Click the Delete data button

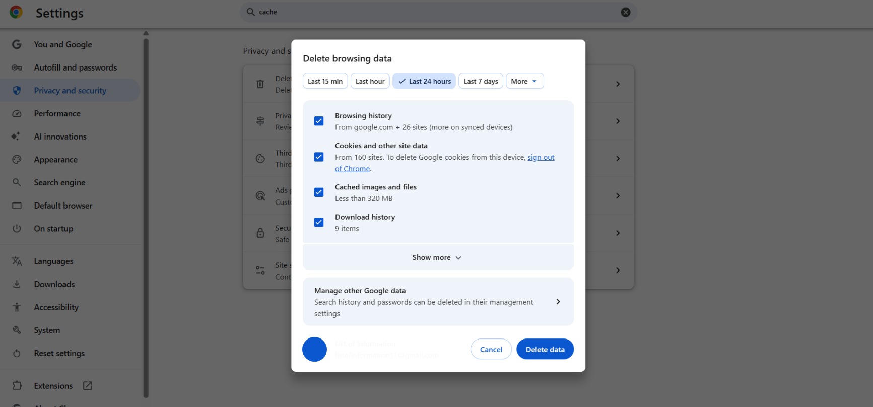pos(545,349)
